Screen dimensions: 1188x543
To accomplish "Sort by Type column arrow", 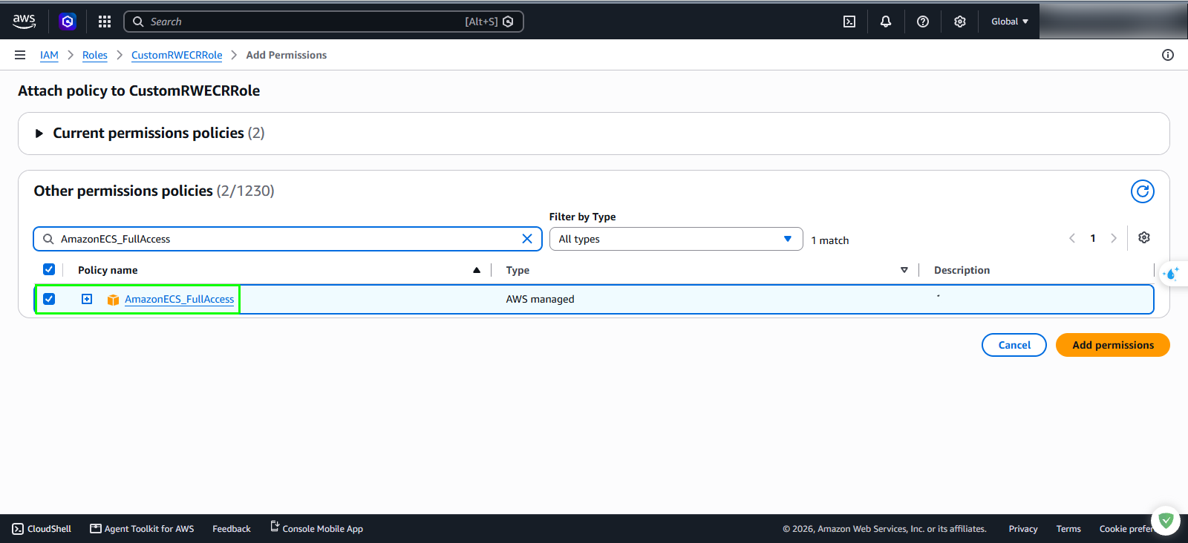I will [x=904, y=270].
